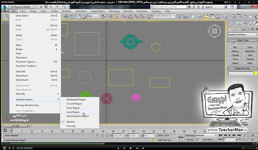Select the Move transform tool icon
Screen dimensions: 258x150
pyautogui.click(x=66, y=17)
